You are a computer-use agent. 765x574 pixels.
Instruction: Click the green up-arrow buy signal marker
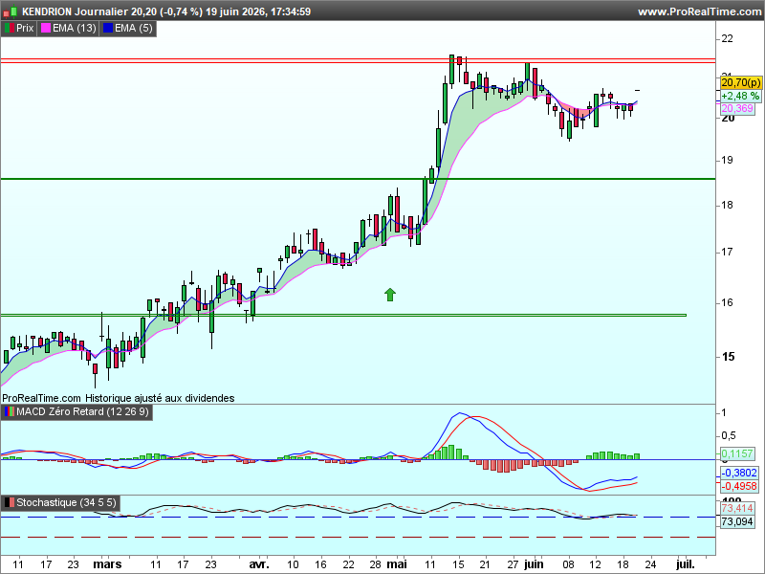(390, 295)
